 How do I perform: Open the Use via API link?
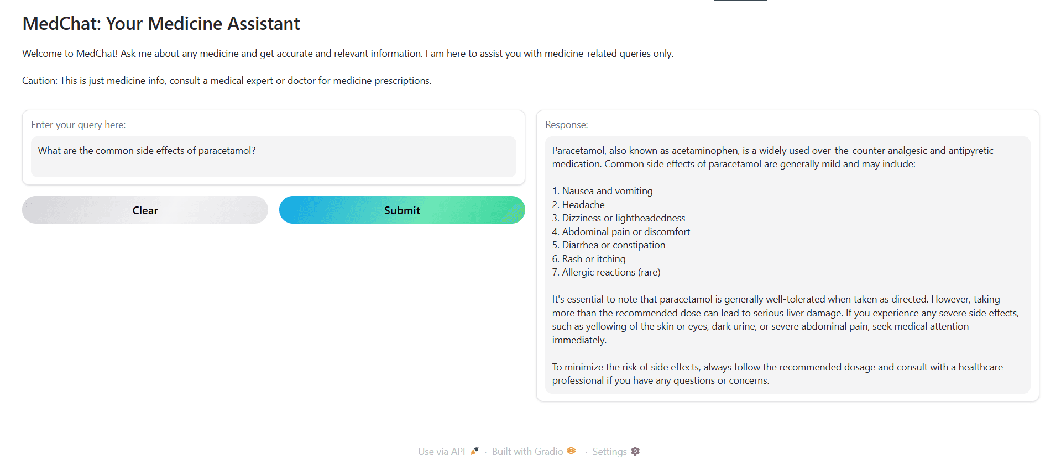pyautogui.click(x=441, y=452)
